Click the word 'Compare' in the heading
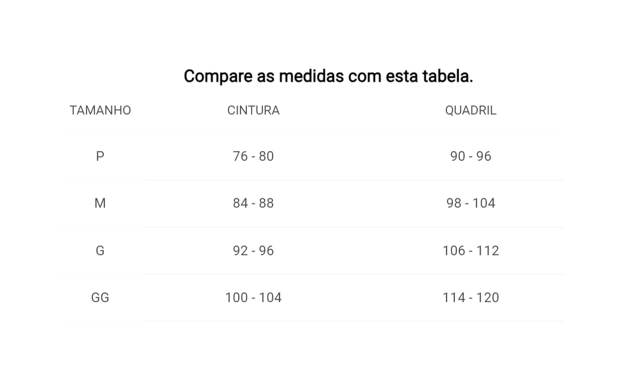Viewport: 622px width, 381px height. 218,77
